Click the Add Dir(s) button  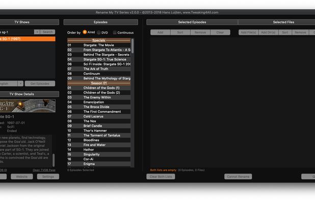269,32
